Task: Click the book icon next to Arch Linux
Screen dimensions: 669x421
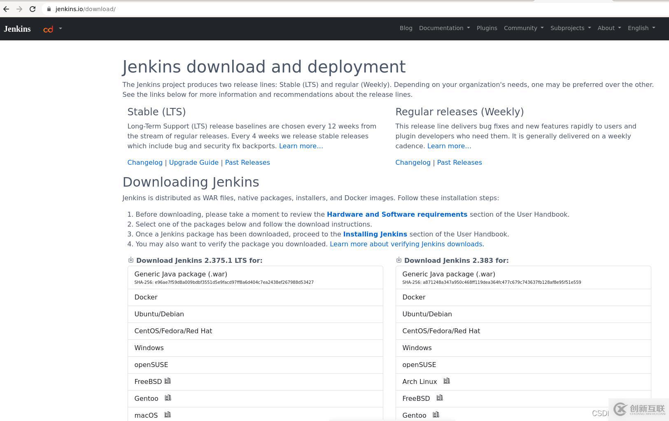Action: pyautogui.click(x=446, y=381)
